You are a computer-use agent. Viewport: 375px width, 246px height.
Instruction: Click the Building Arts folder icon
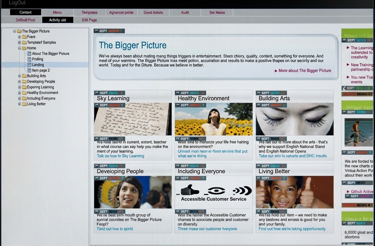coord(24,76)
